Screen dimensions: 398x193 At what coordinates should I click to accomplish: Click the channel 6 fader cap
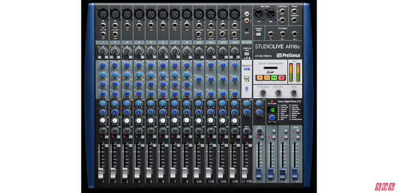pyautogui.click(x=161, y=173)
